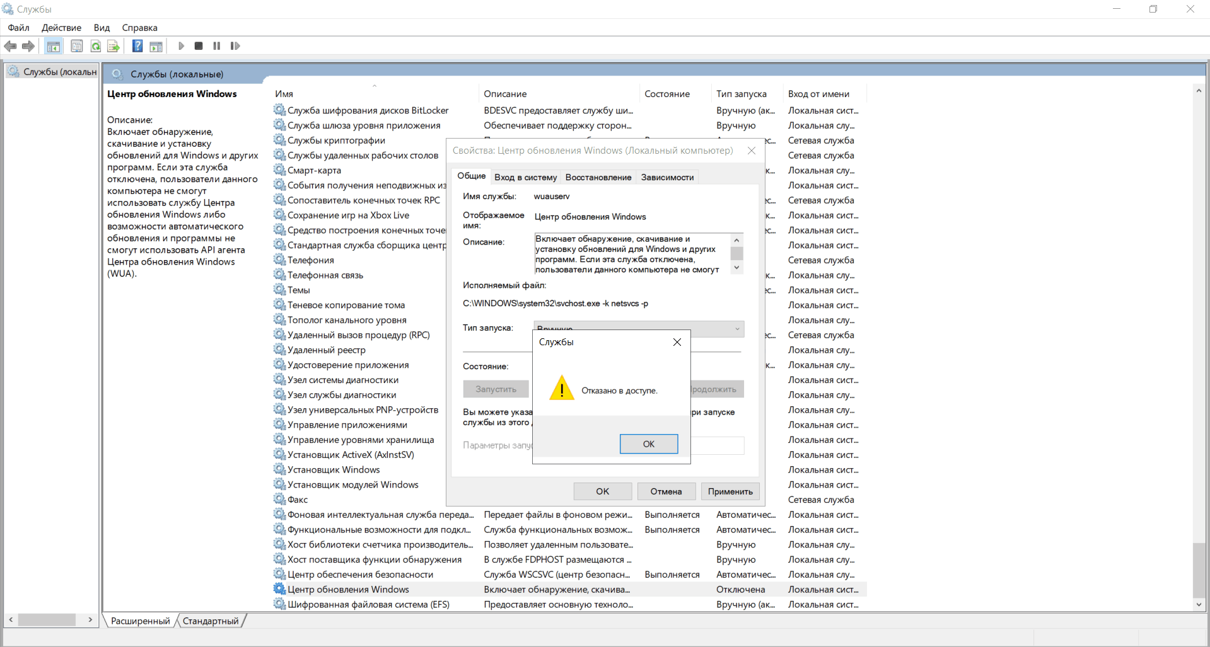This screenshot has height=647, width=1210.
Task: Sort by the Описание column header
Action: pos(559,93)
